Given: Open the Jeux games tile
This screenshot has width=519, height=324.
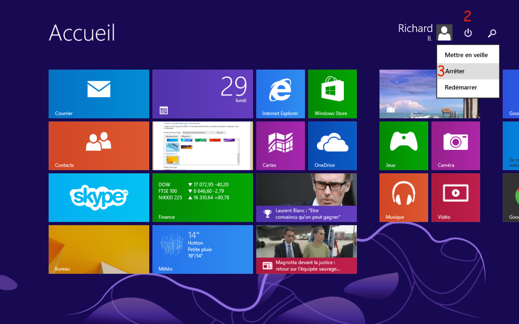Looking at the screenshot, I should (404, 146).
